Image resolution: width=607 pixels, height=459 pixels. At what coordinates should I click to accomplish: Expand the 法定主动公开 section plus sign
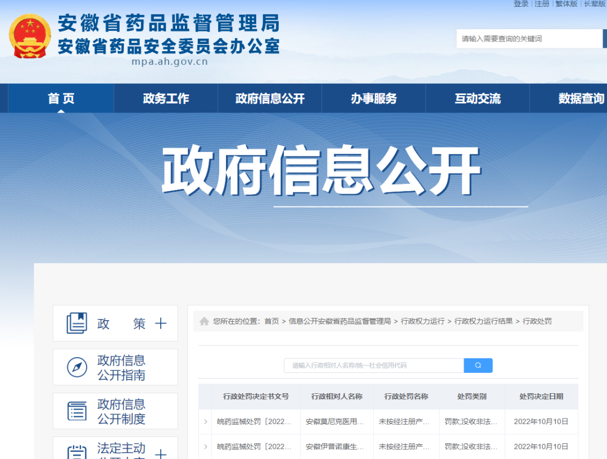click(x=161, y=453)
